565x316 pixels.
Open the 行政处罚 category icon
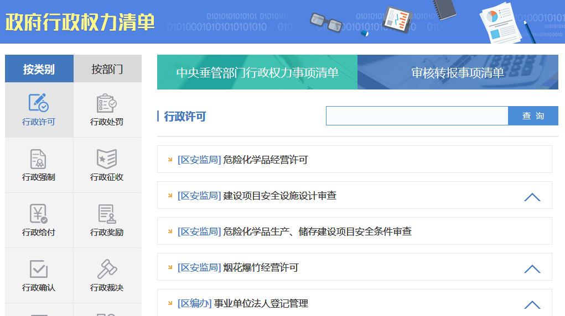tap(107, 103)
